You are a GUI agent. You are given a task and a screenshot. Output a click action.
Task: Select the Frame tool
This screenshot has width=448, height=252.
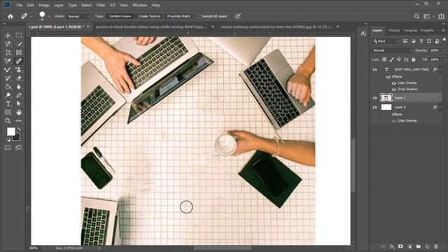coord(19,52)
